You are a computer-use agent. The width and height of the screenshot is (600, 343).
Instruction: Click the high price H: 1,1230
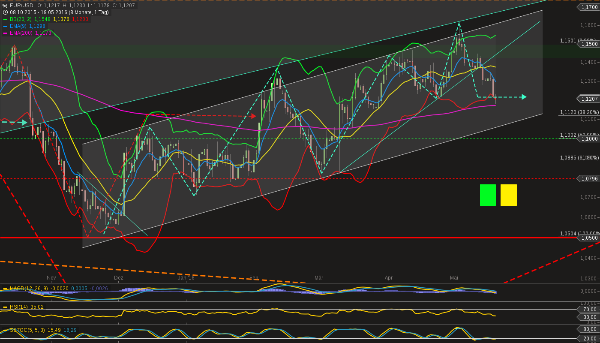pos(74,6)
